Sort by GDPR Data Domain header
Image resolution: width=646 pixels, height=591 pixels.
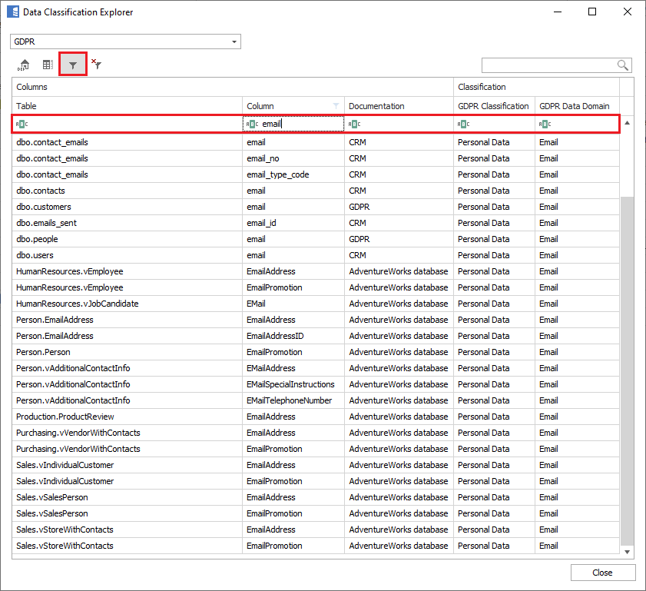pyautogui.click(x=575, y=106)
